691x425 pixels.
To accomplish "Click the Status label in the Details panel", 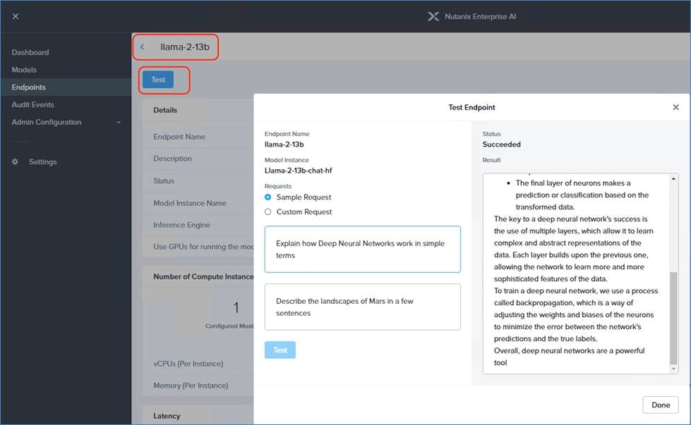I will coord(164,181).
